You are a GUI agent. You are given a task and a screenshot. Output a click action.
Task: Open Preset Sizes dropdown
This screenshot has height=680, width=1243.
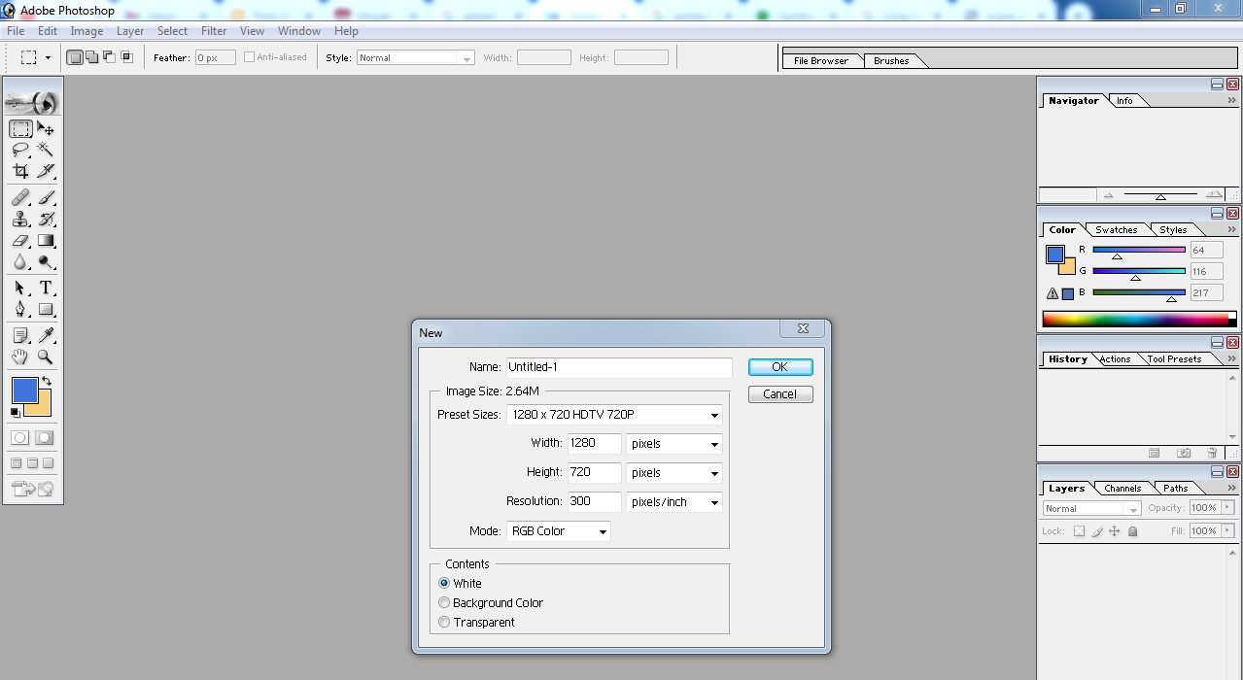coord(614,415)
